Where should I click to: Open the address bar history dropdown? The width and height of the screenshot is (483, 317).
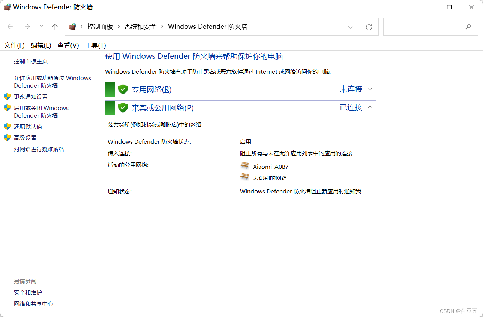350,27
